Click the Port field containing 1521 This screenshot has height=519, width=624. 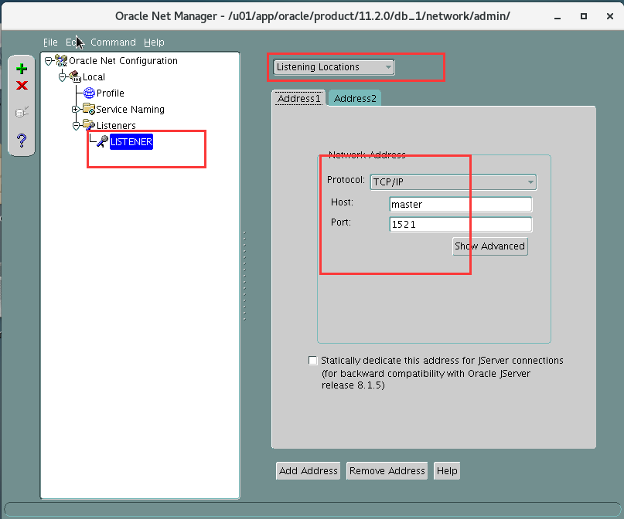pyautogui.click(x=460, y=225)
